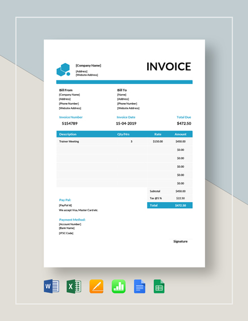Click the large INVOICE heading
248x321 pixels.
point(169,66)
